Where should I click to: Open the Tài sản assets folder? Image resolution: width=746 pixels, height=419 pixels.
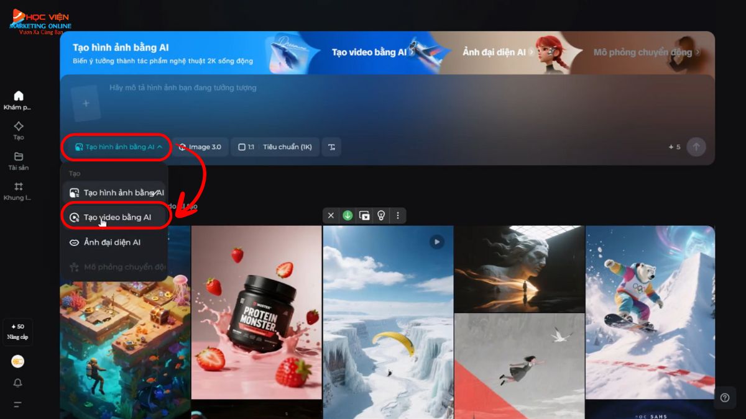[x=18, y=160]
